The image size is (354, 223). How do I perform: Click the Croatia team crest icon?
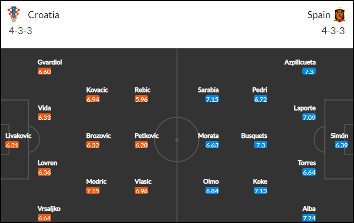click(x=14, y=14)
